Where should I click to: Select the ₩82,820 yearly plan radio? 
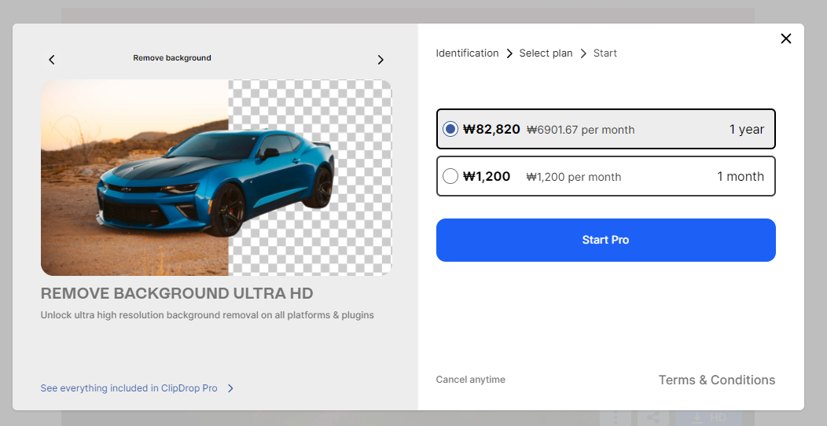click(x=450, y=129)
